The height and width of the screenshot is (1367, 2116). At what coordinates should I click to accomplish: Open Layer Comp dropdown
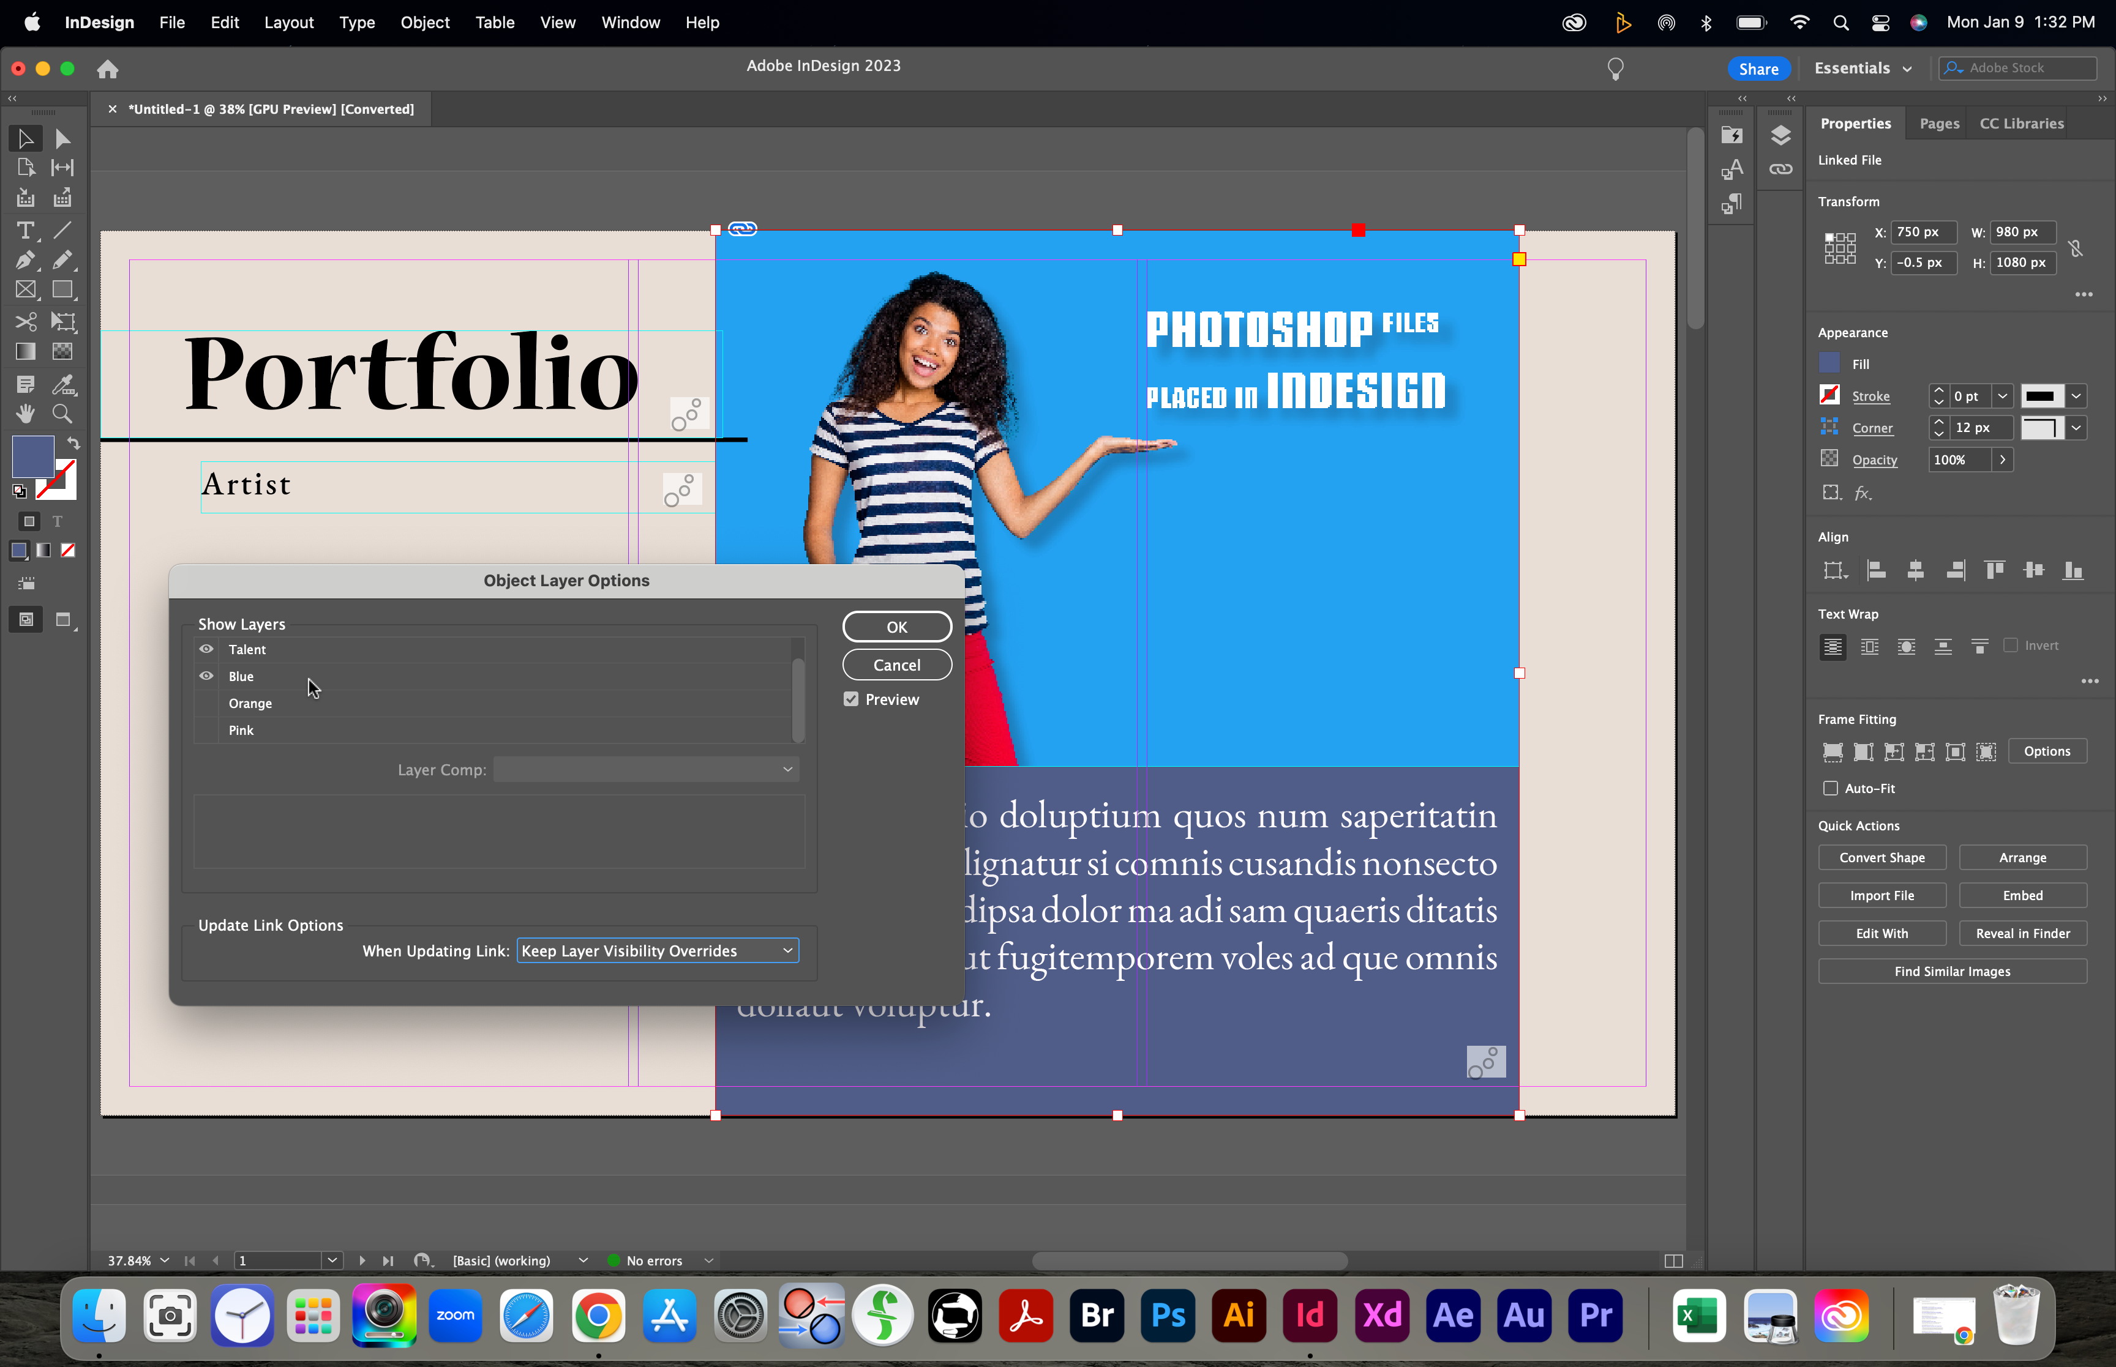click(647, 770)
